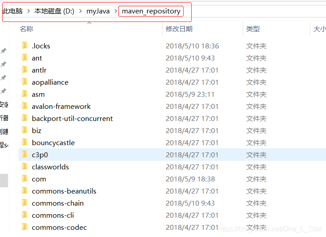Select the .locks folder name

coord(41,46)
